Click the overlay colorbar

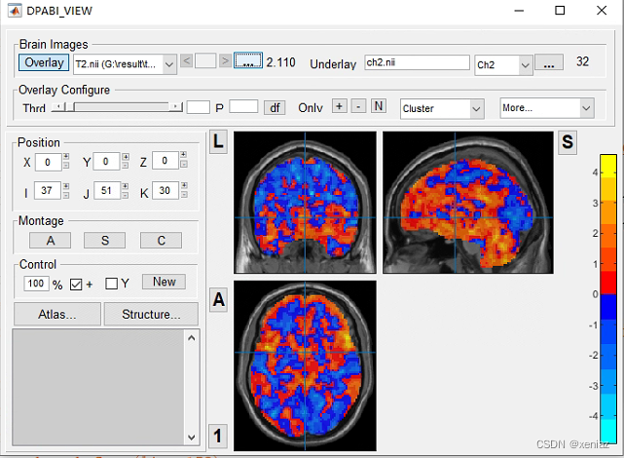coord(608,299)
